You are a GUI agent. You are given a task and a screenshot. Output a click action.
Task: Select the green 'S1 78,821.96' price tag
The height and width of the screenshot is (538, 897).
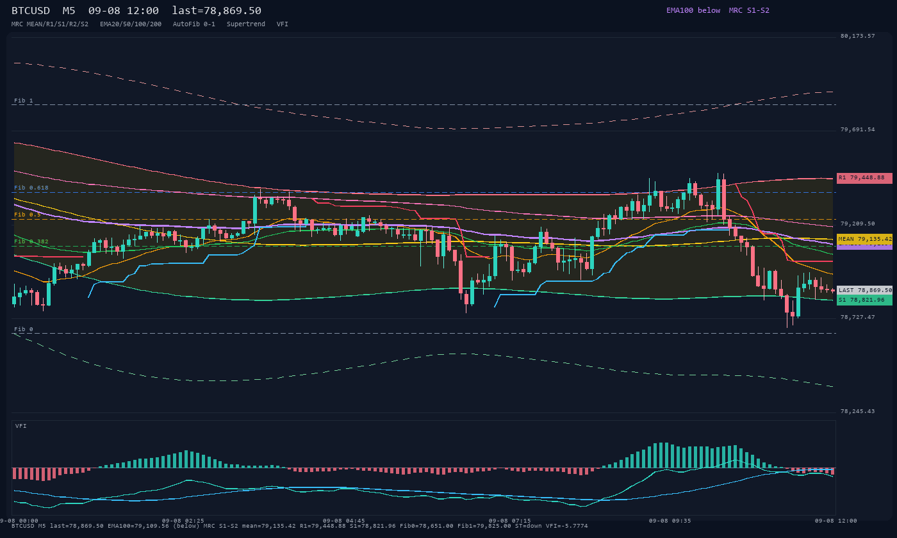(864, 300)
